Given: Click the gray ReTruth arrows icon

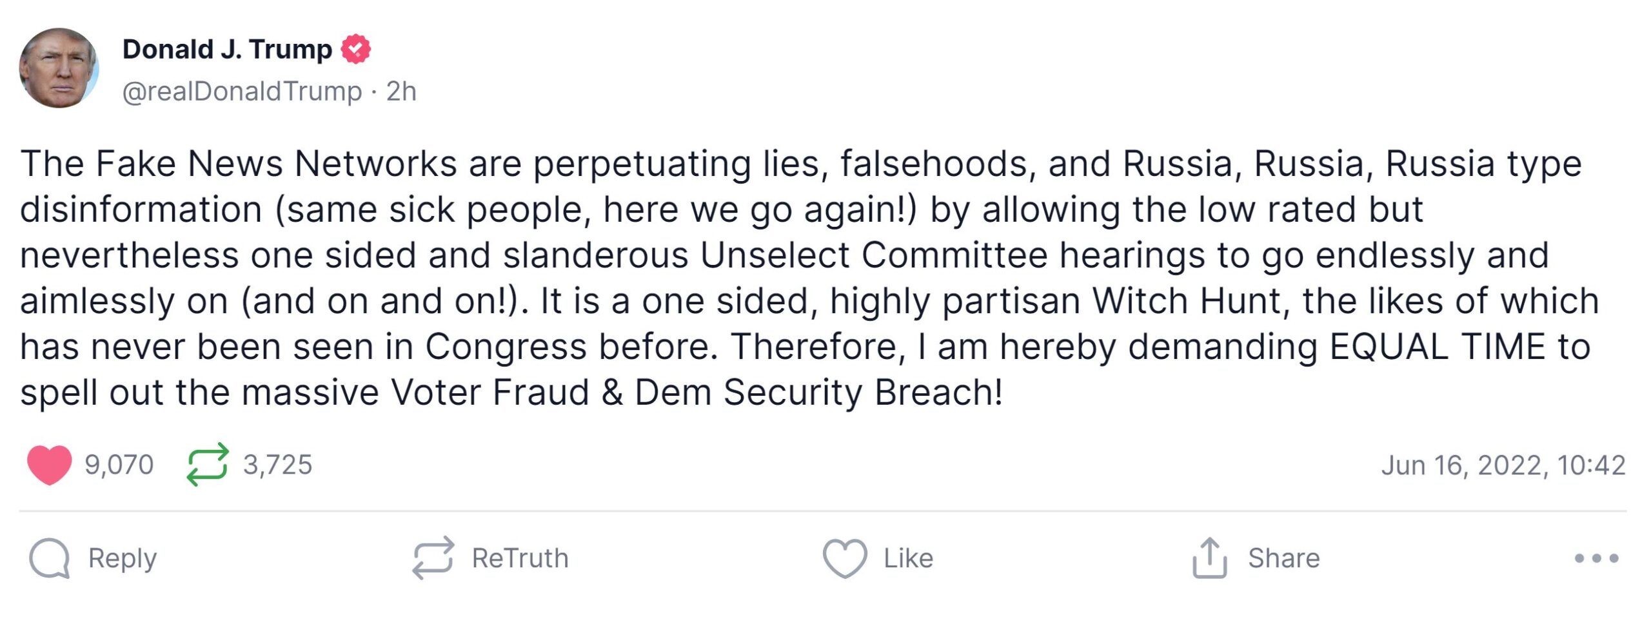Looking at the screenshot, I should (433, 558).
